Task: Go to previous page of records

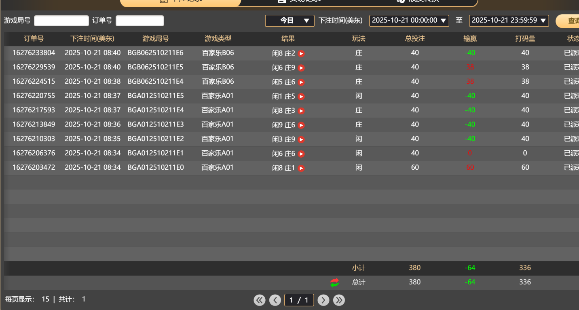Action: (x=275, y=300)
